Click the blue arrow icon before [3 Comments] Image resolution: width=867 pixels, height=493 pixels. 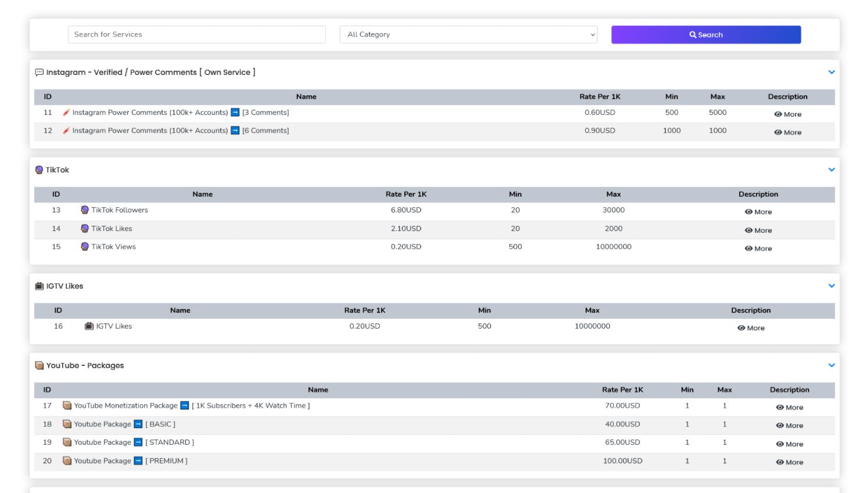235,113
